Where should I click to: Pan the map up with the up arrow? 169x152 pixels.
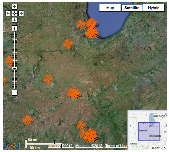(x=14, y=7)
